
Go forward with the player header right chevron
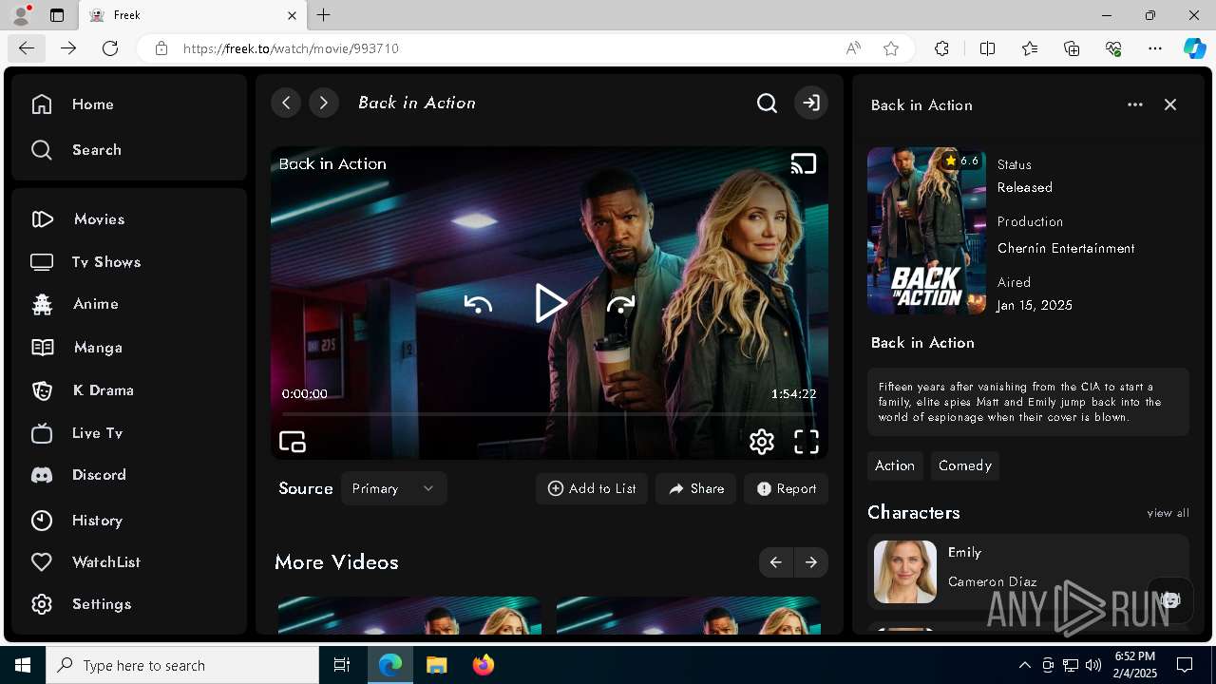[324, 103]
